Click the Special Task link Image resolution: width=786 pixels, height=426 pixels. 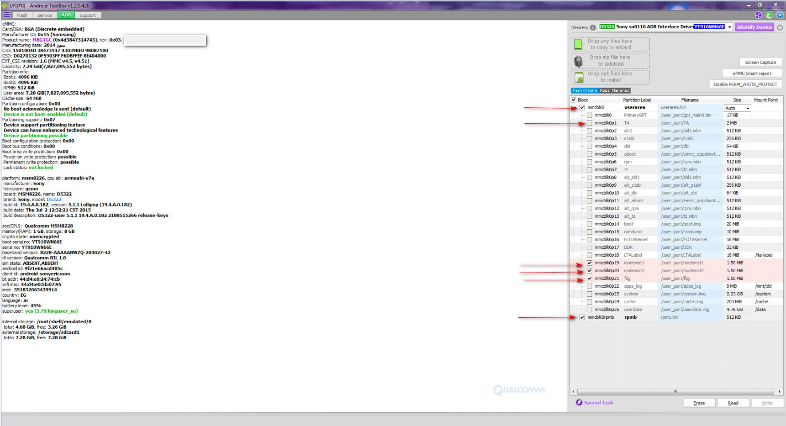pos(598,402)
